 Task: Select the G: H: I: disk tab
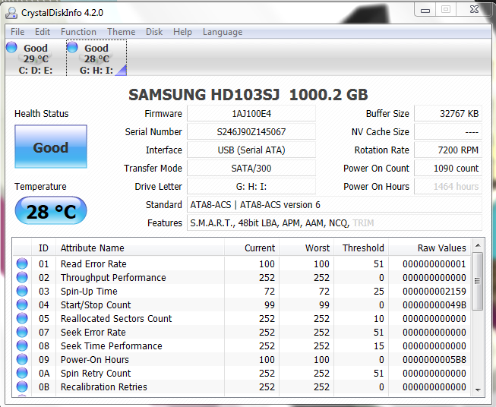(96, 58)
